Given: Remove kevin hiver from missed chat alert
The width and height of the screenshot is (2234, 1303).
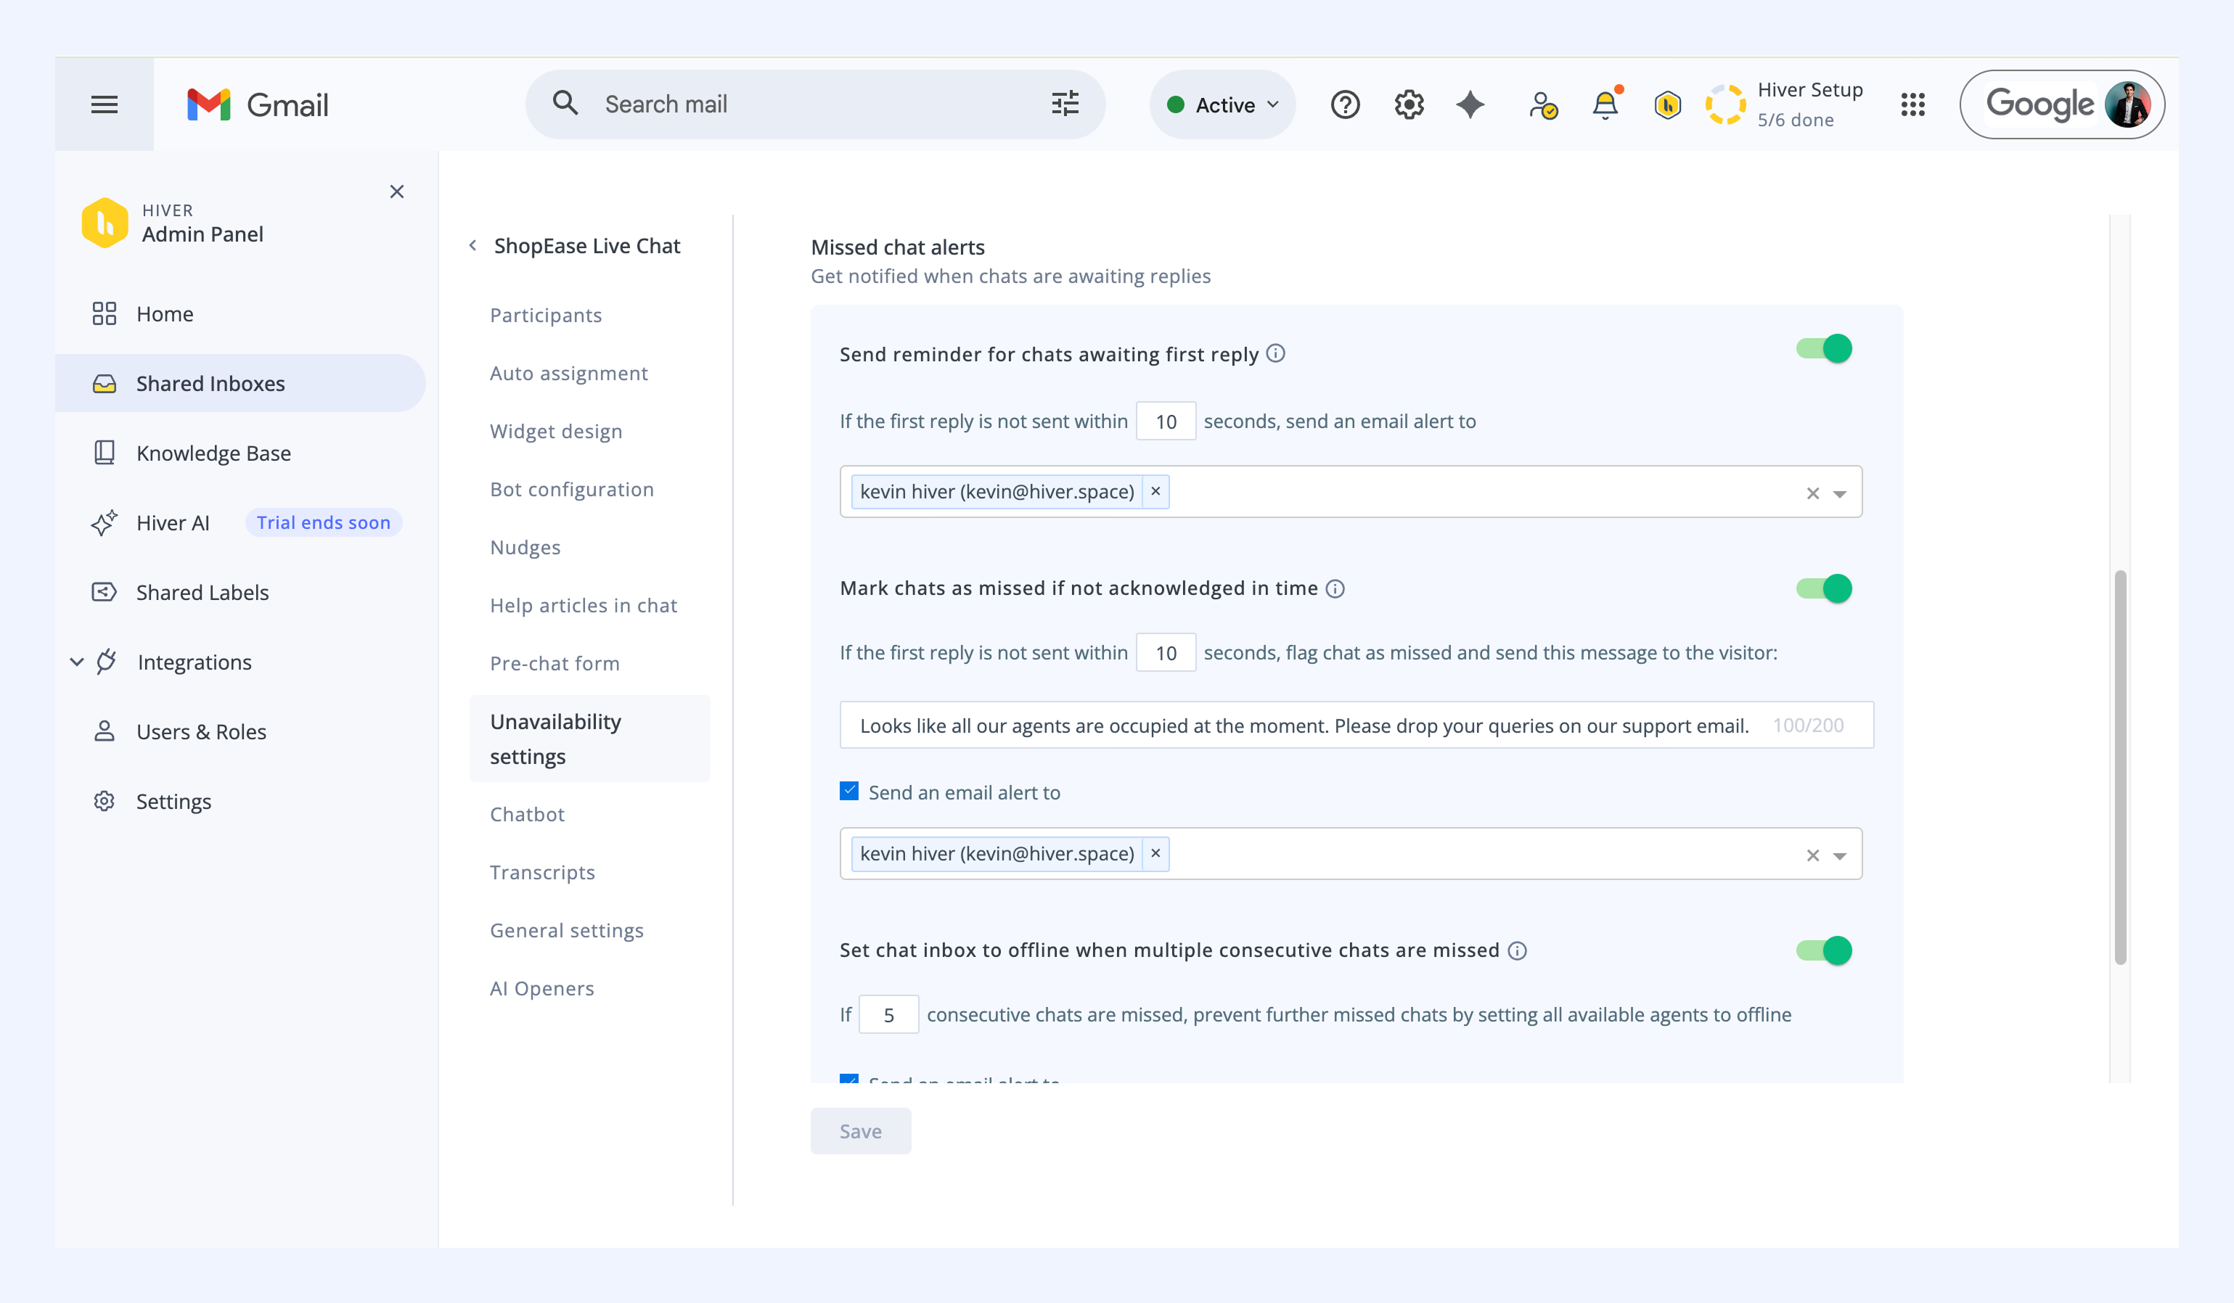Looking at the screenshot, I should coord(1155,852).
